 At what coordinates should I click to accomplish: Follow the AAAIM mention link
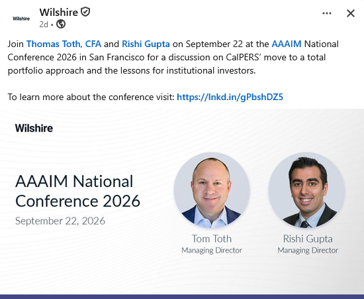[287, 44]
